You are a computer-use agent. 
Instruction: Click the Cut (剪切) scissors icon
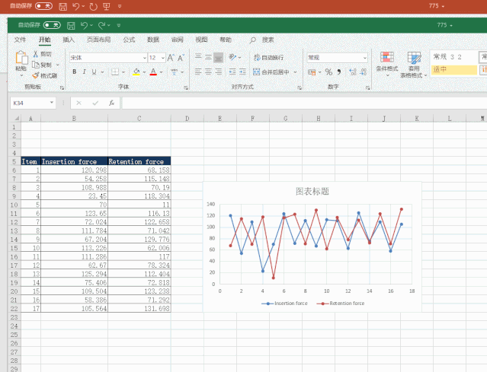[35, 54]
